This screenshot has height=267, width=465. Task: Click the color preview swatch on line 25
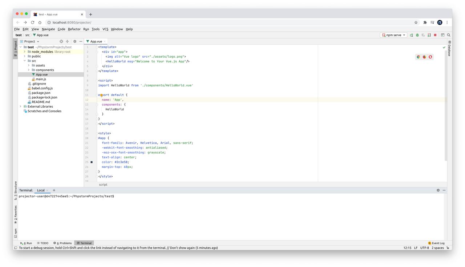[x=92, y=162]
